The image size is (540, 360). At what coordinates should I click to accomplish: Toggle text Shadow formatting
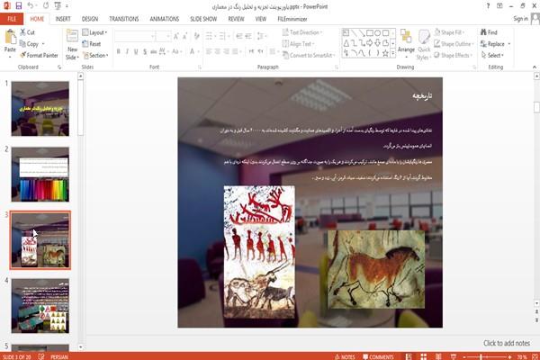pyautogui.click(x=145, y=51)
